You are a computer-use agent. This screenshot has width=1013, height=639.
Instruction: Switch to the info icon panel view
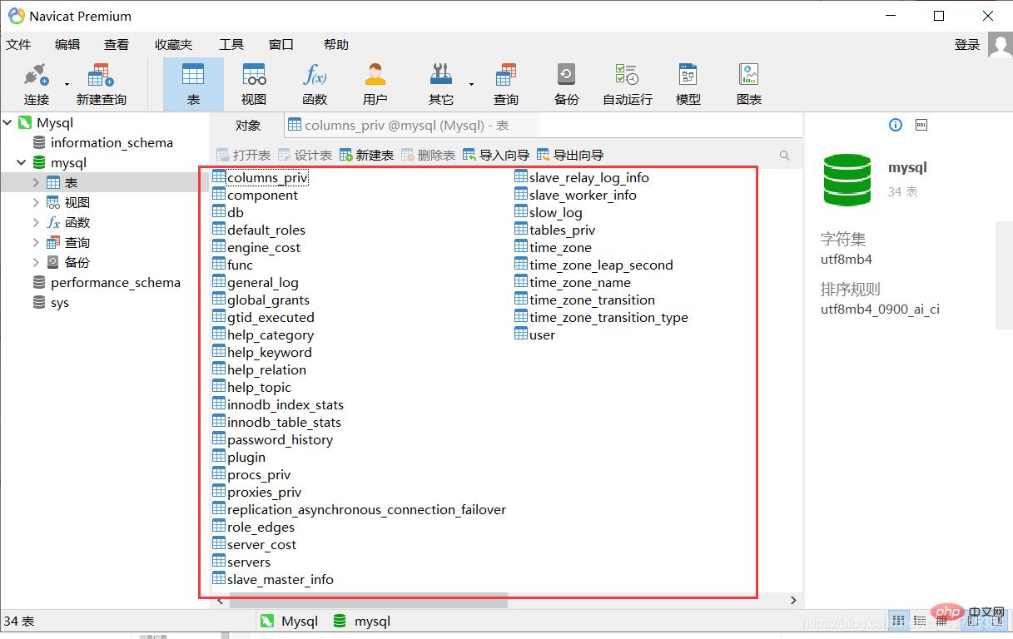click(x=896, y=125)
